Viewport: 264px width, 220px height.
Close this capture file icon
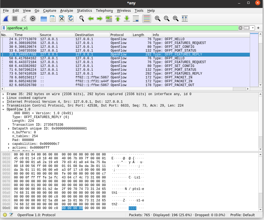62,19
